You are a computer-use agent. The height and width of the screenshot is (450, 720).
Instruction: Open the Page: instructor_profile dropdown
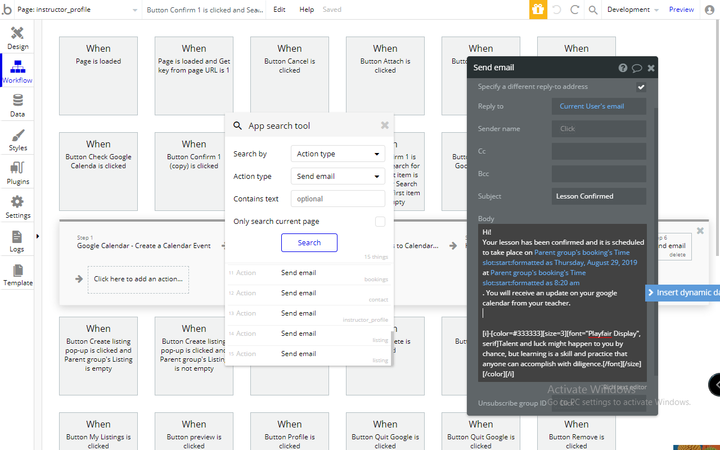tap(77, 10)
